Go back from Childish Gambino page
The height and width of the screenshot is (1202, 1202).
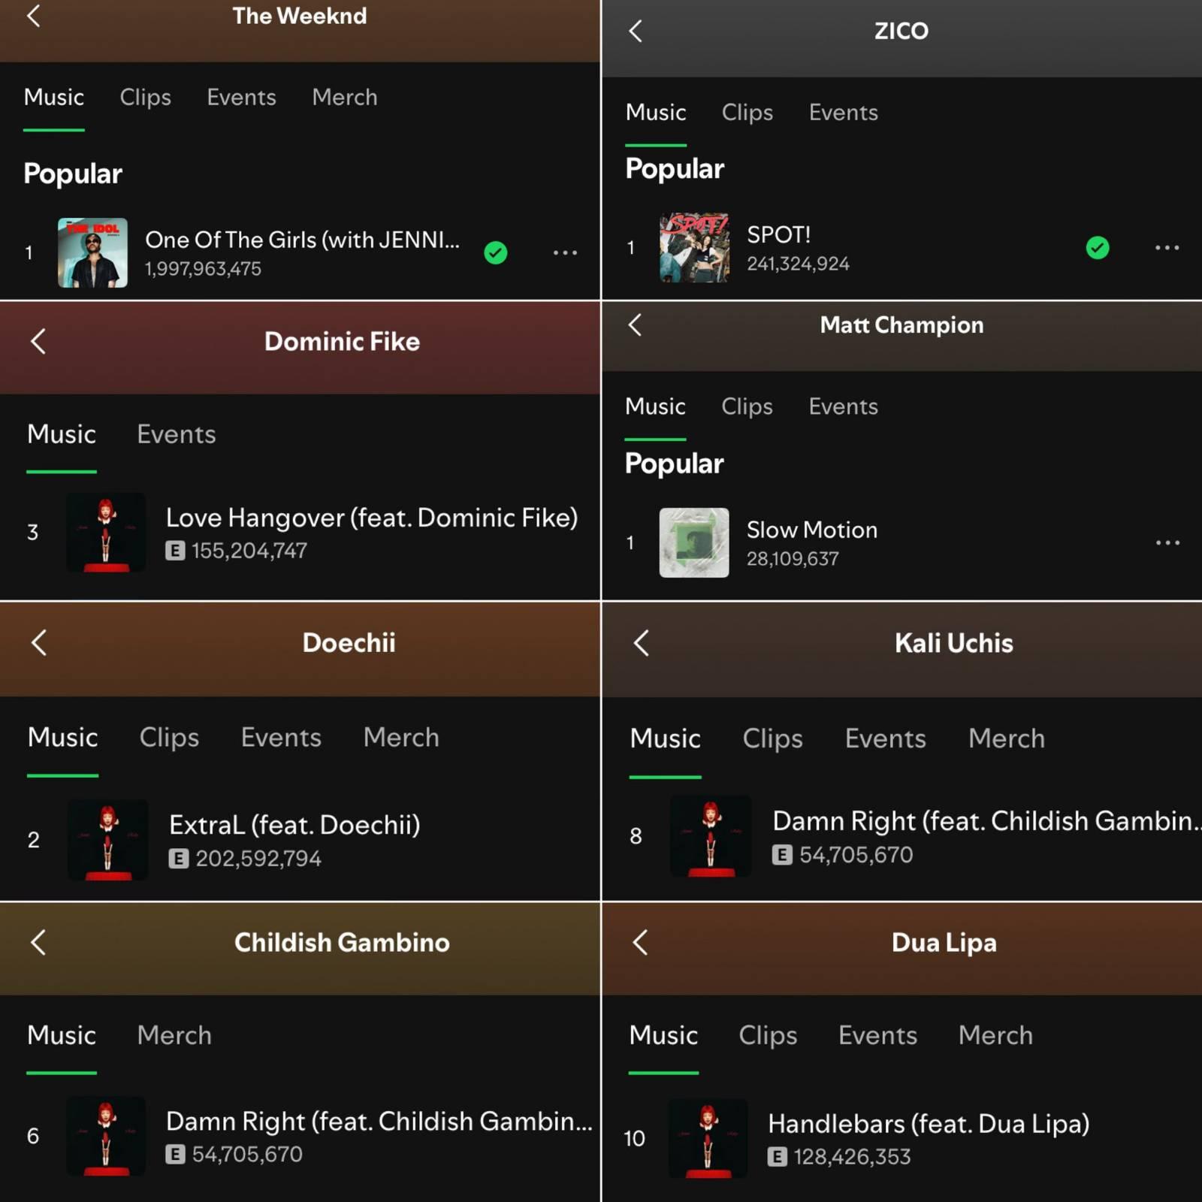coord(38,942)
